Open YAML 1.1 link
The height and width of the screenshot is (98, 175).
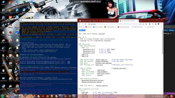click(85, 54)
